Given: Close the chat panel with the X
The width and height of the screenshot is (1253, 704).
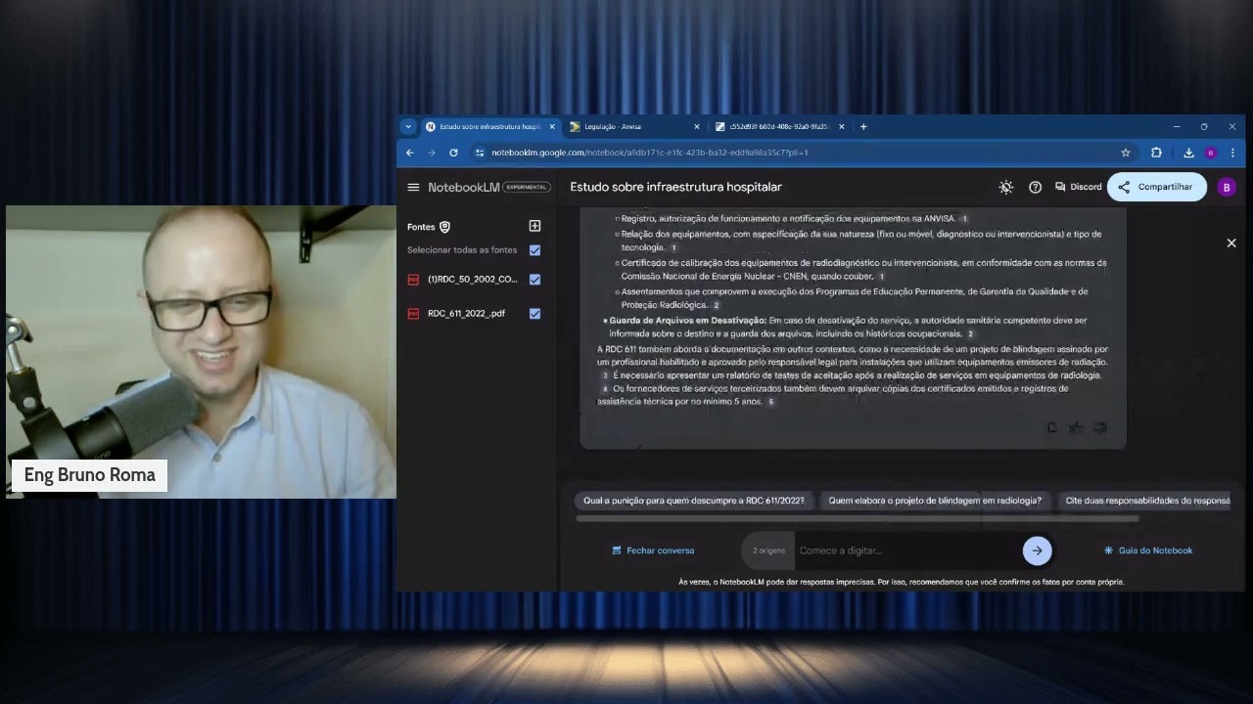Looking at the screenshot, I should point(1231,242).
